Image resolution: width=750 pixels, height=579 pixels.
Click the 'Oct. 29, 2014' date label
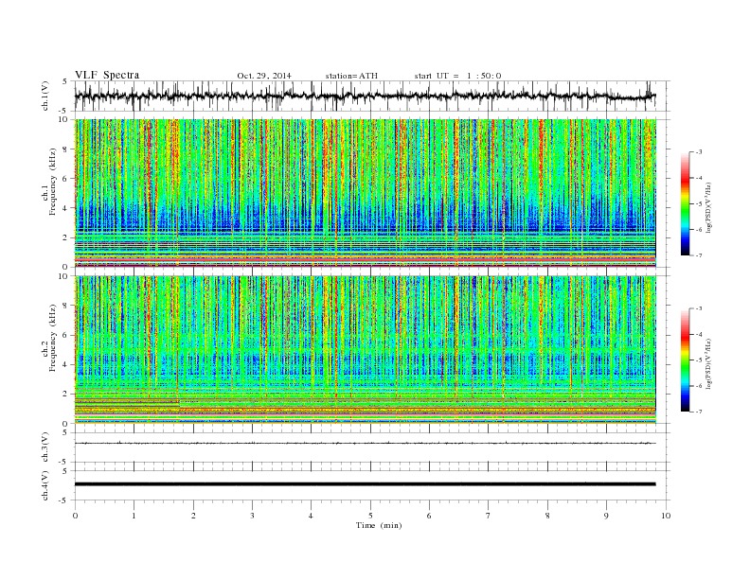264,76
